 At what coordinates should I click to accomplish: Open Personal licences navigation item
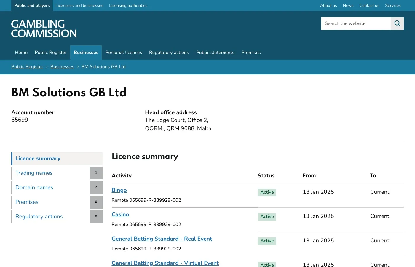(124, 53)
